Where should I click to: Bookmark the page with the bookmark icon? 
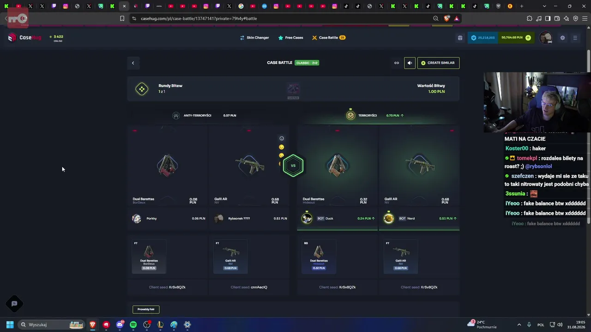click(122, 18)
